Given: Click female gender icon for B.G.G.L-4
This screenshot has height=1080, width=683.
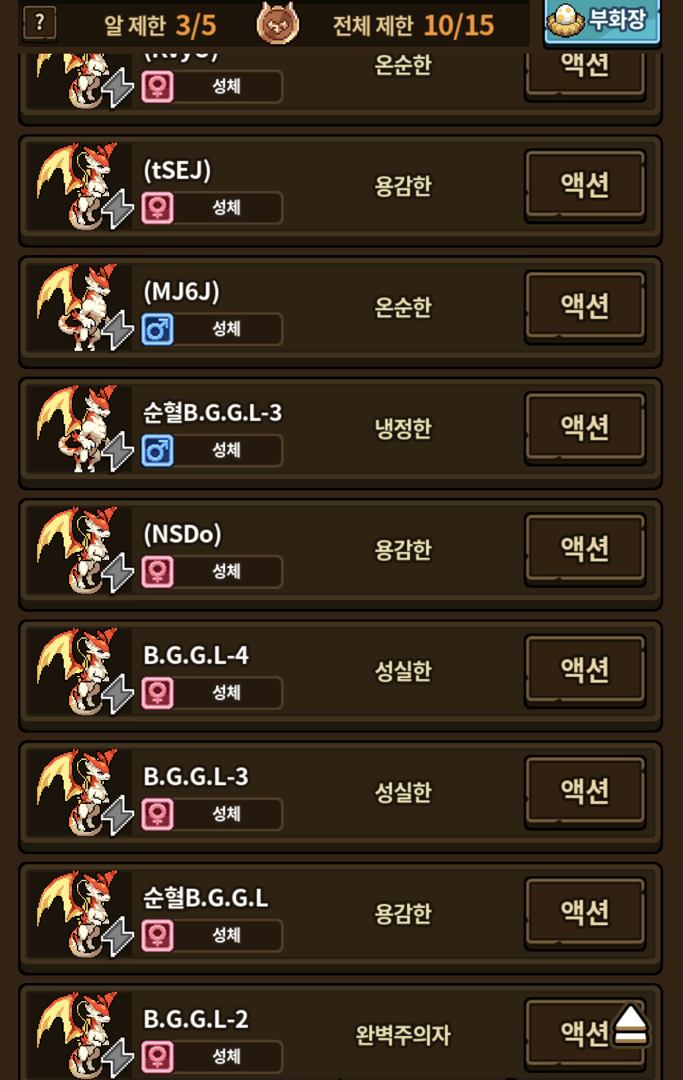Looking at the screenshot, I should tap(157, 694).
